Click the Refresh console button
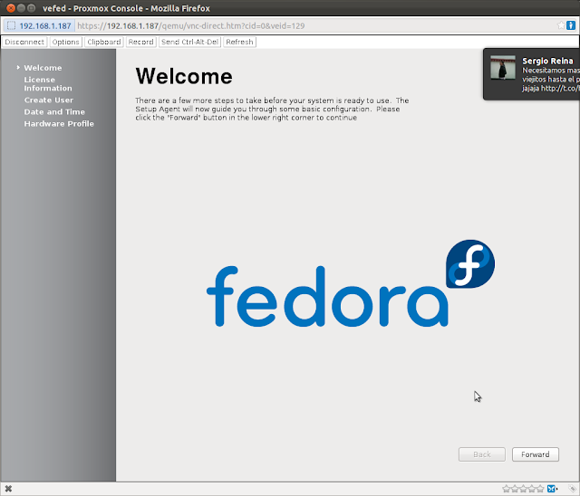The image size is (580, 496). point(239,42)
